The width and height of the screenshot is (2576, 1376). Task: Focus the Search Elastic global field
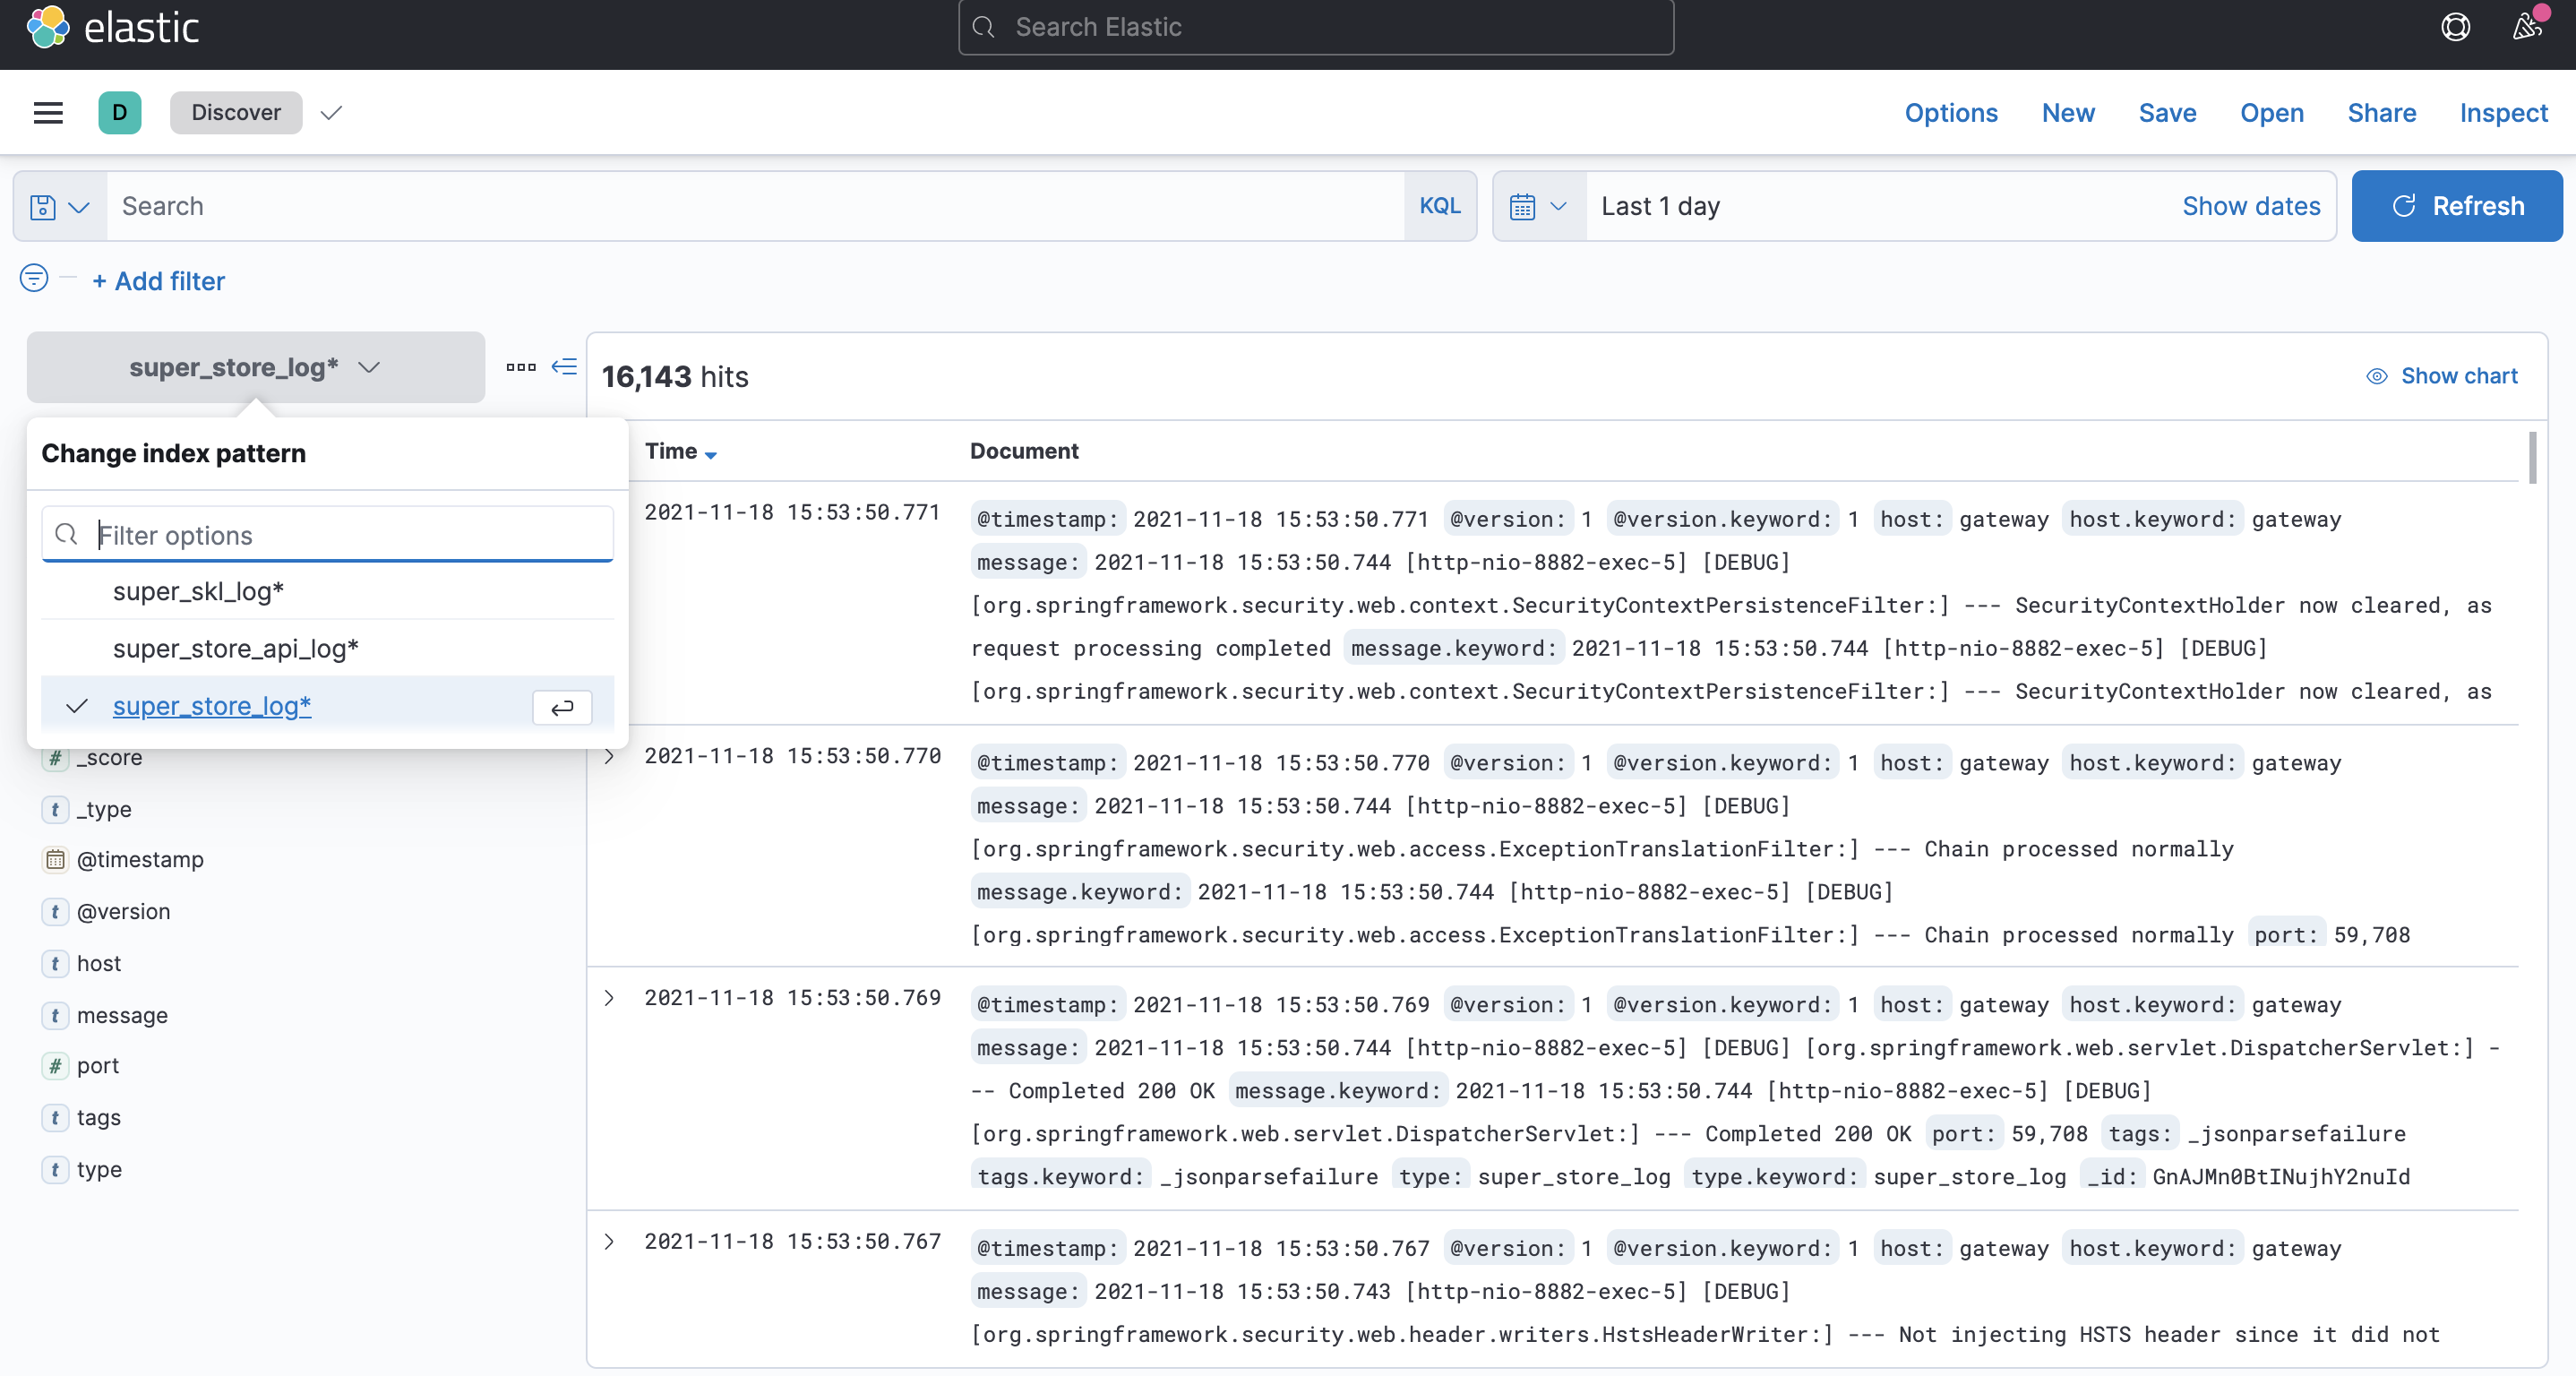pos(1316,27)
